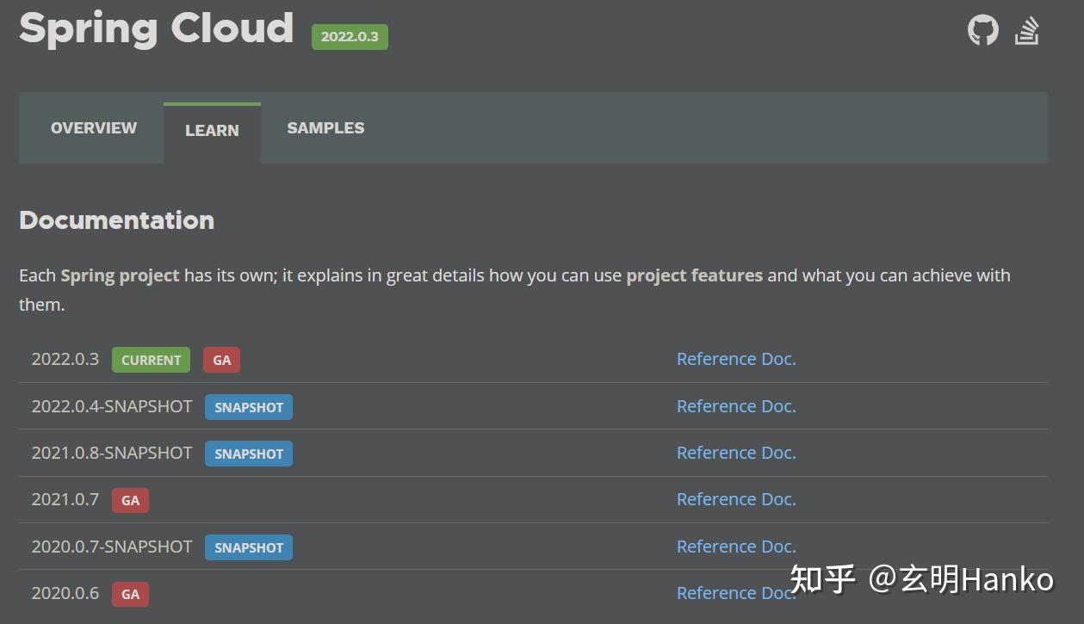Screen dimensions: 1084x624
Task: Click the GA badge beside 2021.0.7
Action: 130,500
